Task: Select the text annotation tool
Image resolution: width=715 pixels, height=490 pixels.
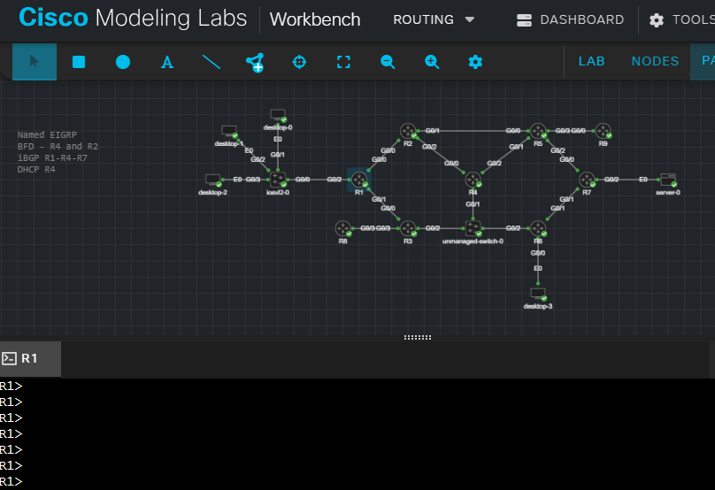Action: pos(167,62)
